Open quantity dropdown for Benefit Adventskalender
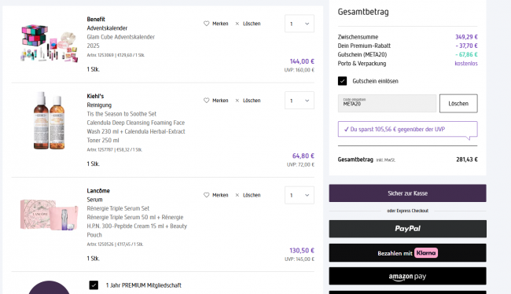Viewport: 511px width, 294px height. [x=300, y=24]
